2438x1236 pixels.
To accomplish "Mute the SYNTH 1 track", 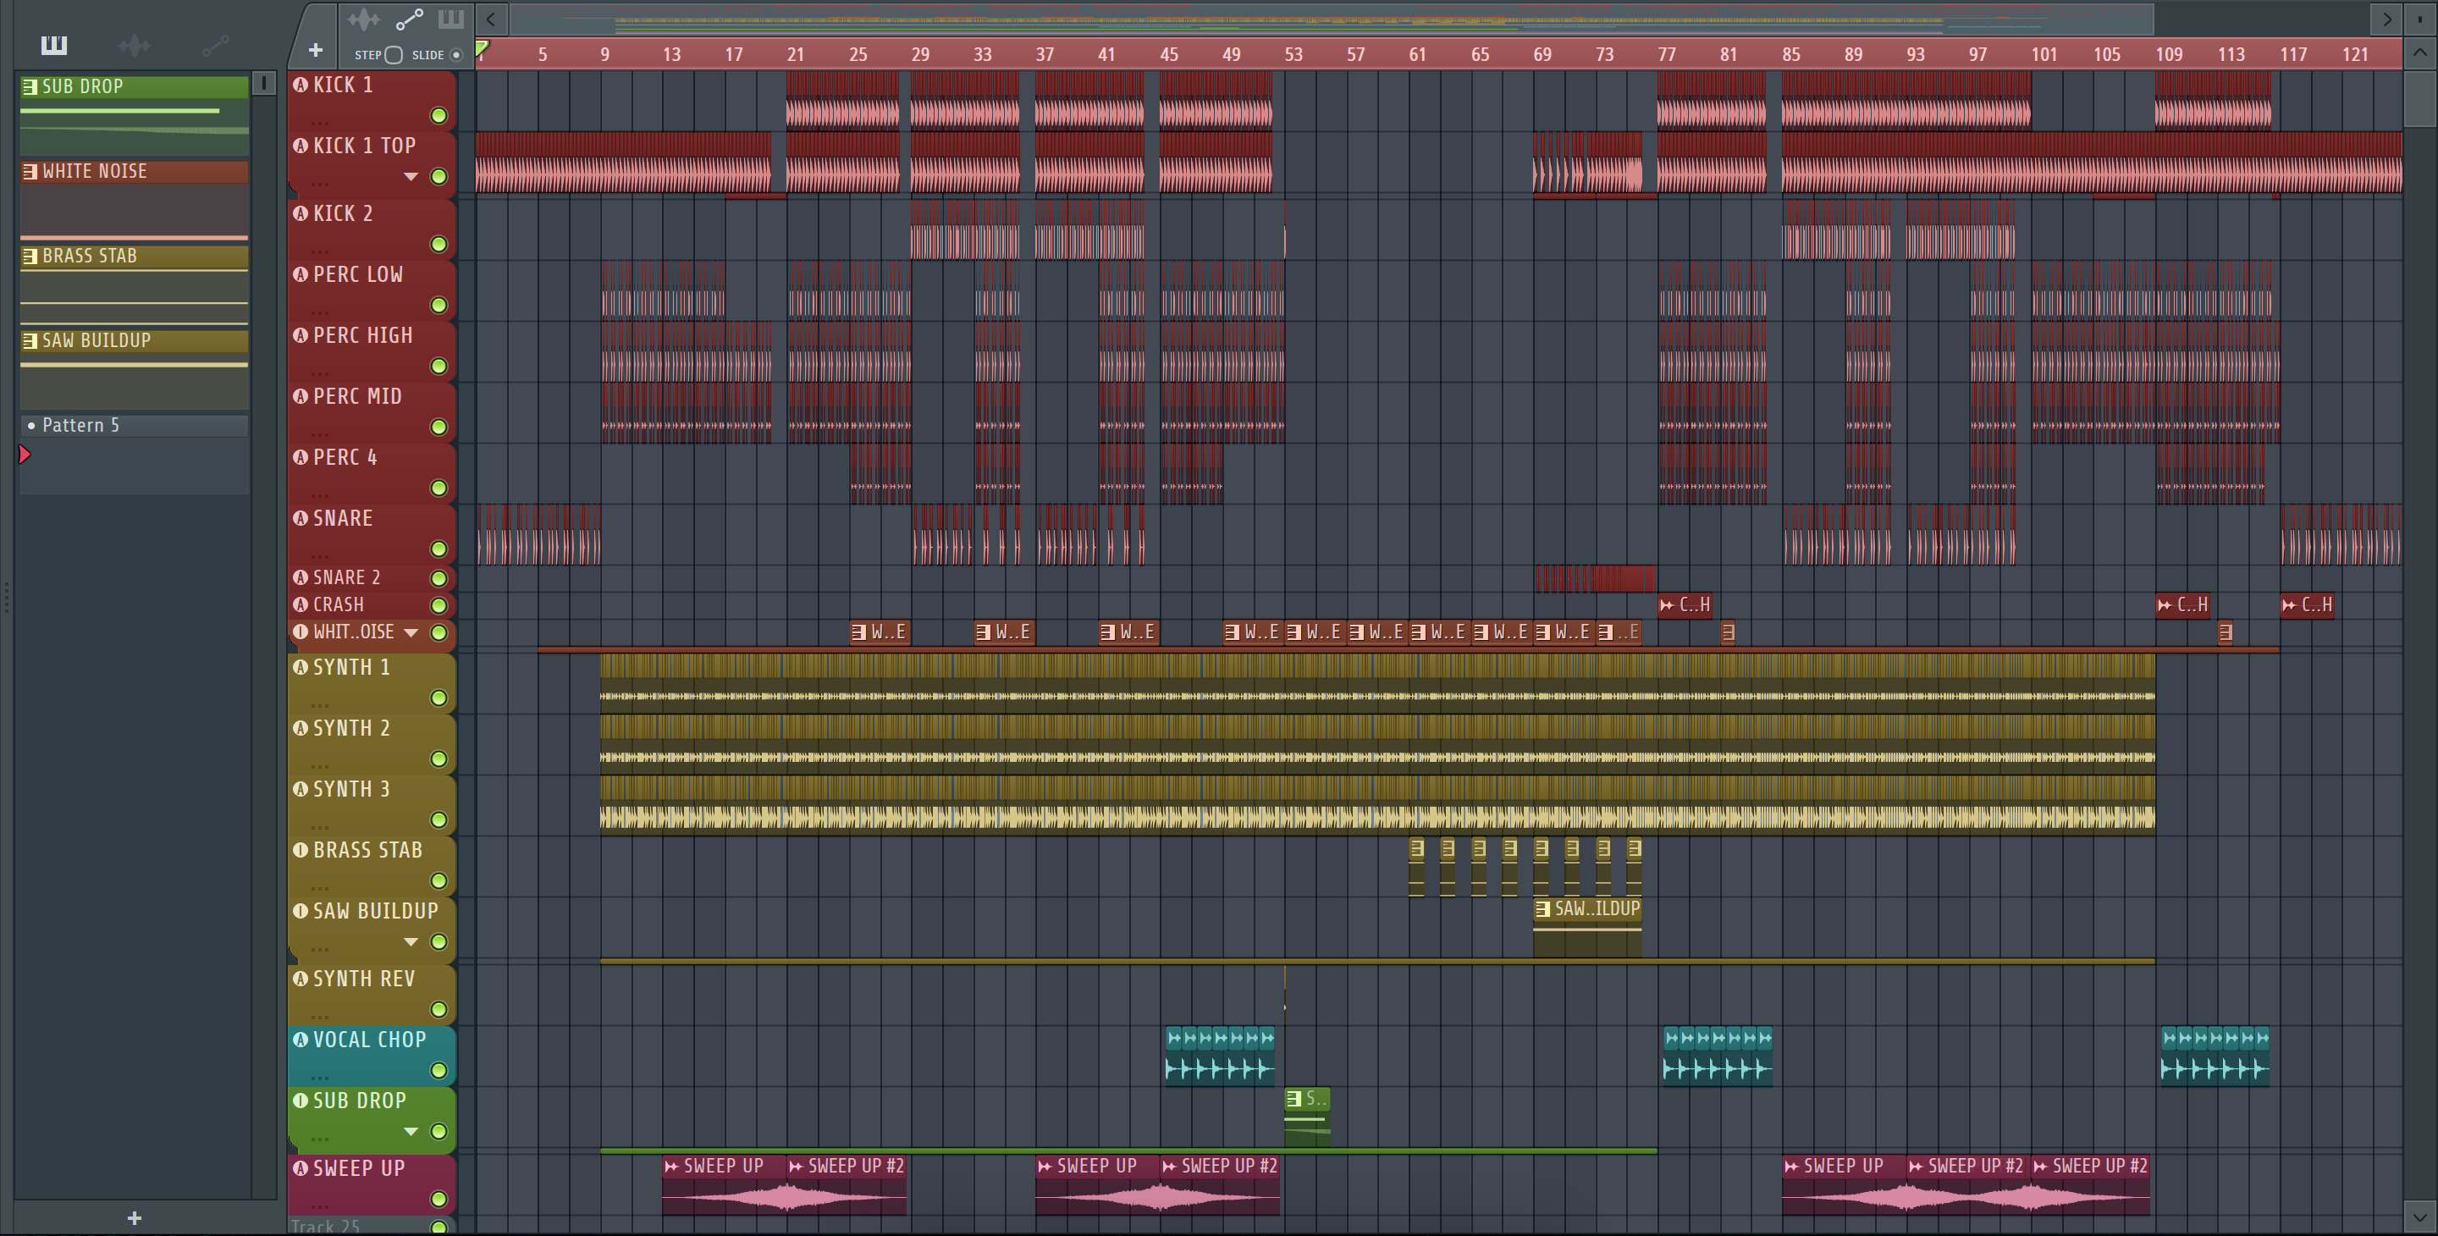I will click(x=439, y=698).
